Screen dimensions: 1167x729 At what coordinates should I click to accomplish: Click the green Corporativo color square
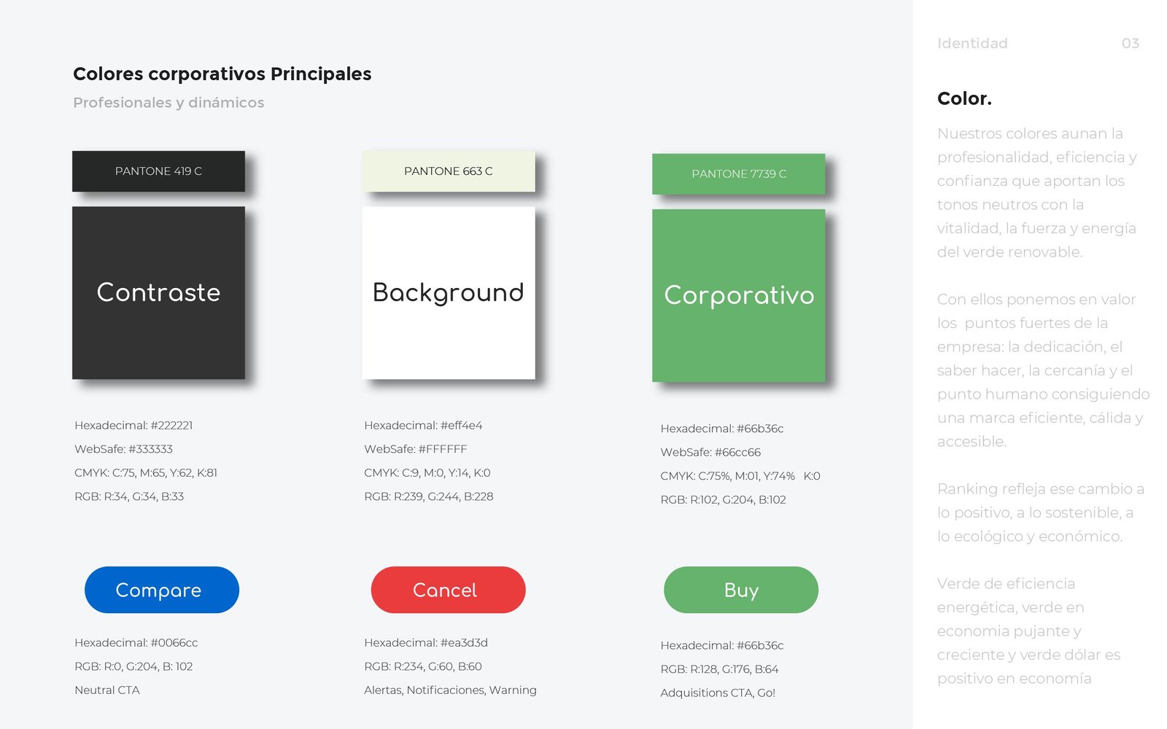coord(739,295)
